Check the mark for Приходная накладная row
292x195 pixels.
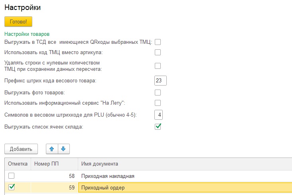pyautogui.click(x=12, y=176)
